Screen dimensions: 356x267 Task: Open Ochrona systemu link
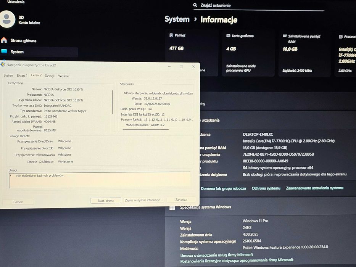(266, 188)
